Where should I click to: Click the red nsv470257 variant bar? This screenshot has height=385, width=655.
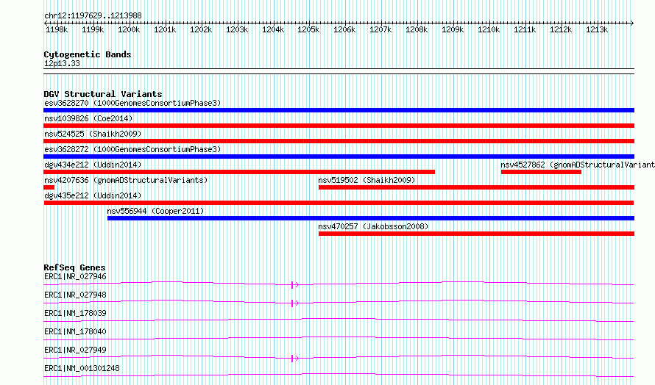476,234
